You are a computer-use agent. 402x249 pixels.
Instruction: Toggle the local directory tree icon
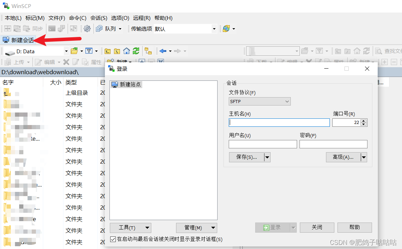click(148, 51)
